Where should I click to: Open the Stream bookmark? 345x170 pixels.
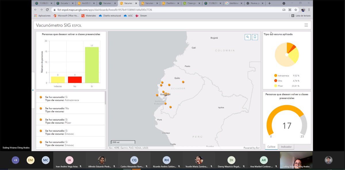pyautogui.click(x=141, y=16)
